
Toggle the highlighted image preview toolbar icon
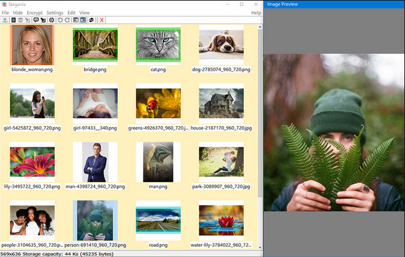click(x=83, y=20)
